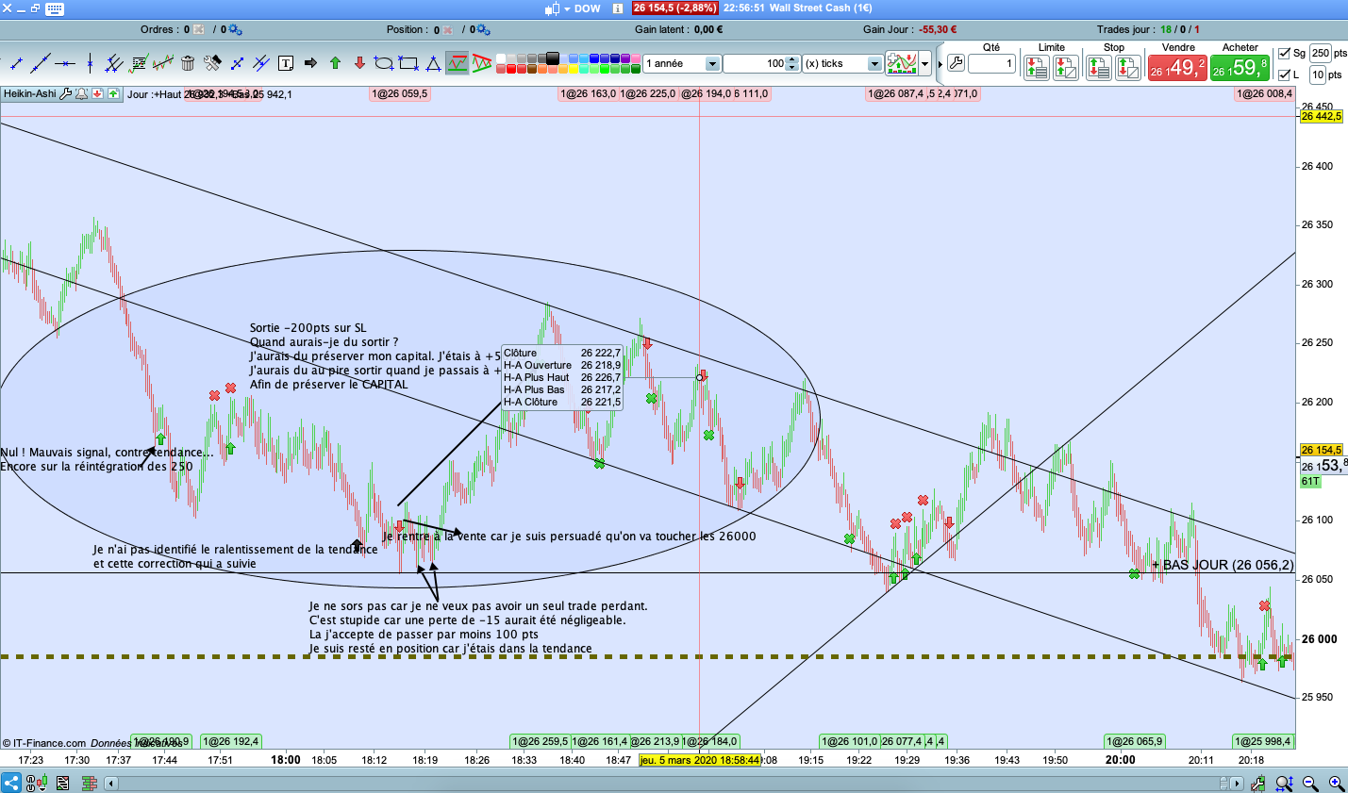1348x793 pixels.
Task: Open the trading panel wrench settings
Action: point(956,63)
